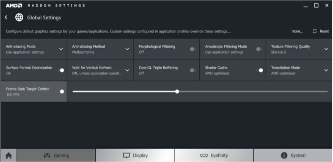Expand Tessellation Mode dropdown arrow
This screenshot has height=162, width=333.
(x=326, y=70)
